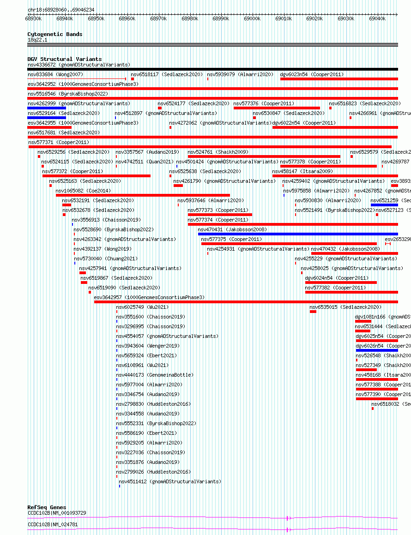
Task: Click dgv6024n54 (Cooper2011) label
Action: click(x=337, y=278)
